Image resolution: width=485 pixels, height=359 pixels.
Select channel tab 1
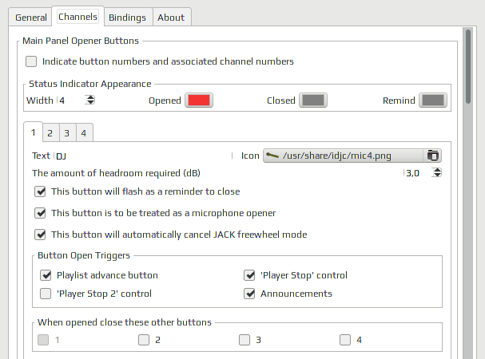point(33,132)
